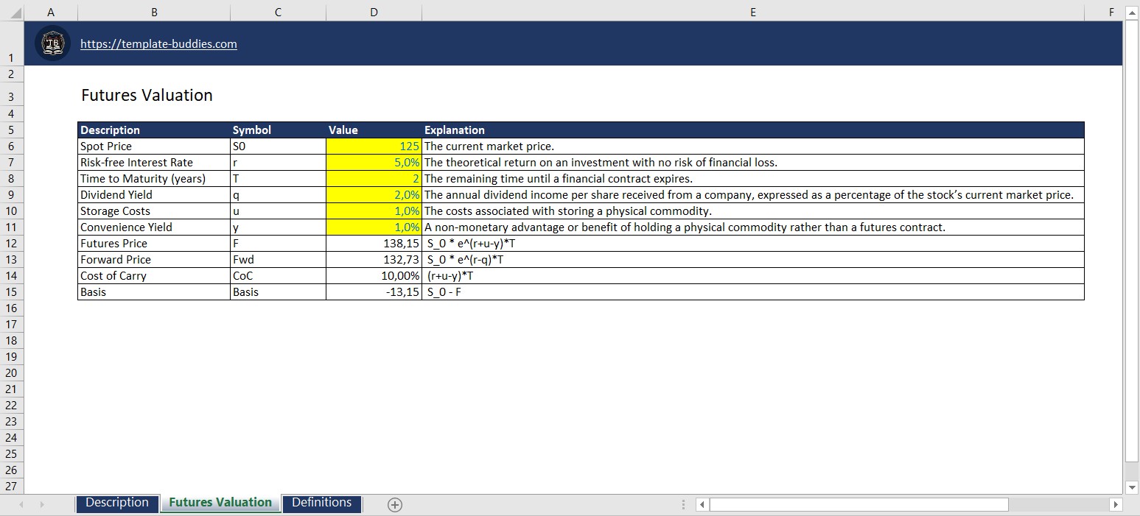Select the Dividend Yield value 2,0%
Image resolution: width=1140 pixels, height=516 pixels.
tap(374, 195)
